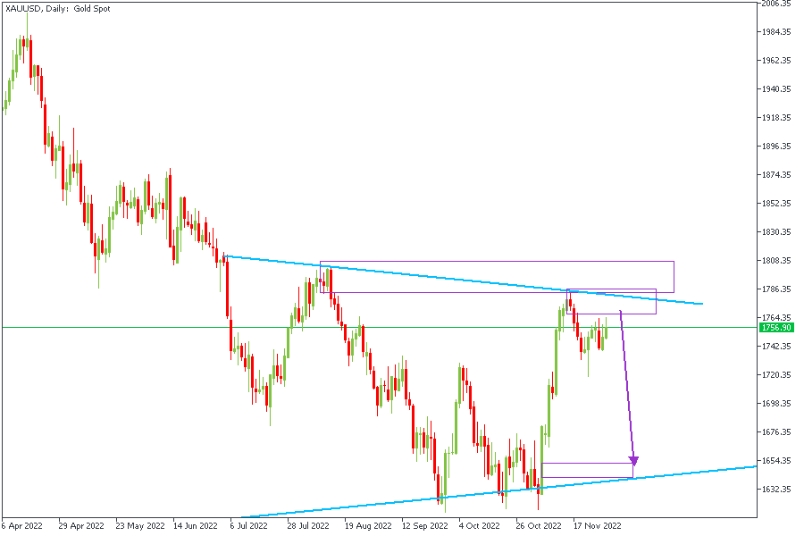Click the 1808.35 price axis label
Viewport: 804px width, 536px height.
[776, 261]
